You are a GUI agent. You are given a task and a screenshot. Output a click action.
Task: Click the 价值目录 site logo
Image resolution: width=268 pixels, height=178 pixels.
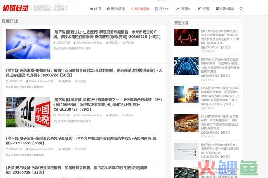point(16,8)
